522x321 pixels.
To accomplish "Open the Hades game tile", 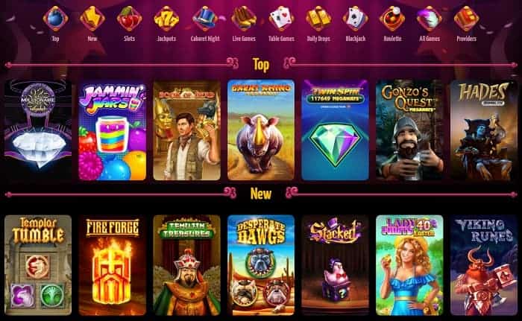I will pos(484,130).
